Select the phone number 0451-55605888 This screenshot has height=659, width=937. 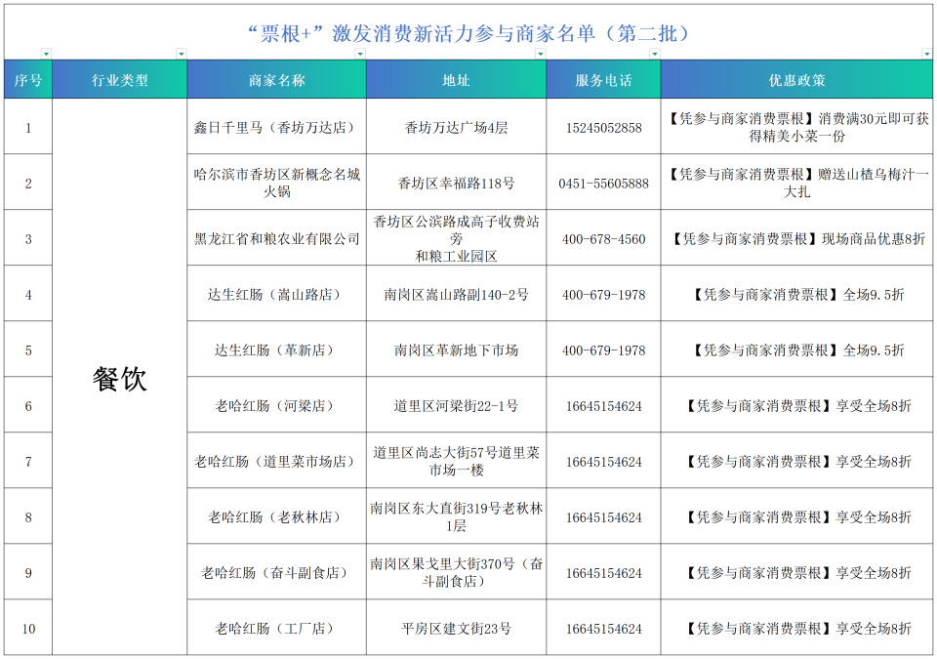[603, 183]
